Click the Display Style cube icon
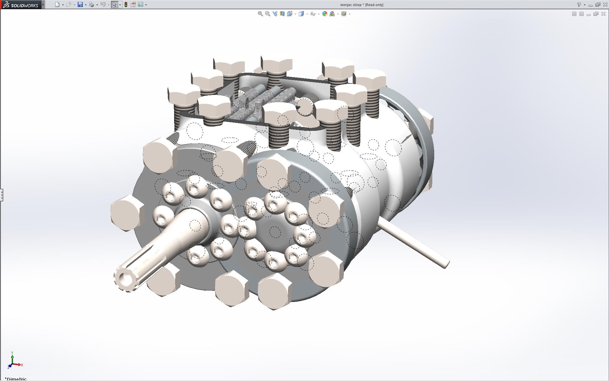 click(x=301, y=14)
